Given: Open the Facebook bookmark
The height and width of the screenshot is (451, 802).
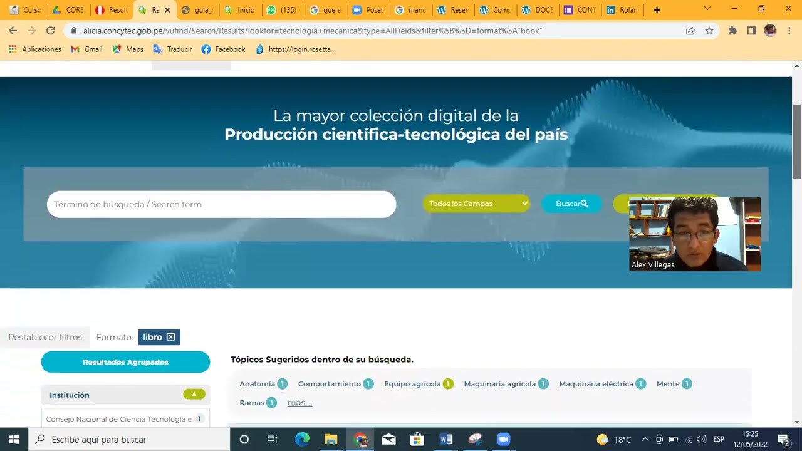Looking at the screenshot, I should (223, 49).
